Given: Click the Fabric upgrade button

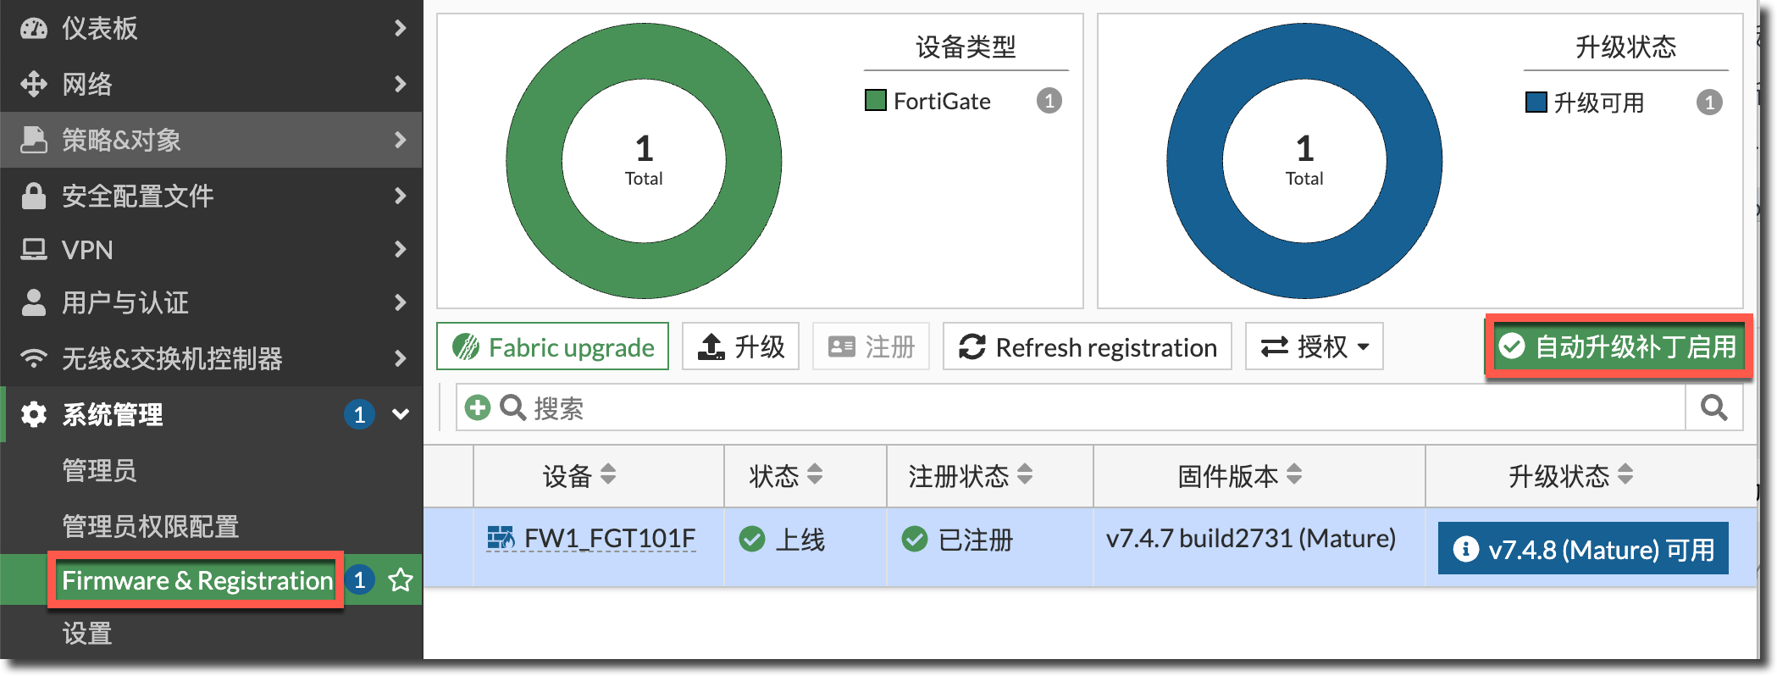Looking at the screenshot, I should 553,346.
